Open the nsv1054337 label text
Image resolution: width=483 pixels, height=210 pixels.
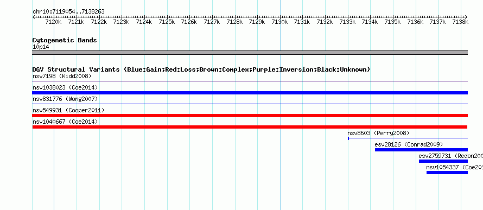click(455, 167)
